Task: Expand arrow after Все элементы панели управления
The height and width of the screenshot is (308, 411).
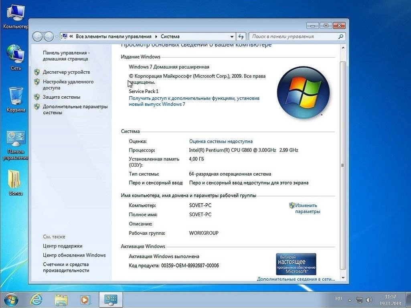Action: tap(156, 37)
